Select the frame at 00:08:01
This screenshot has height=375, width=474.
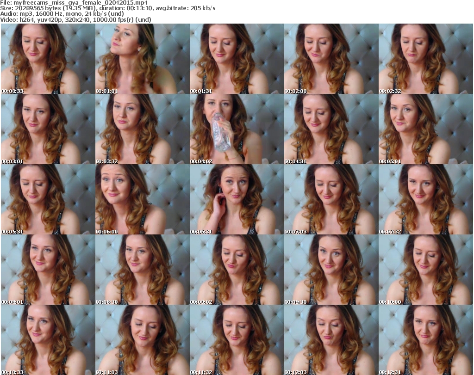click(48, 270)
